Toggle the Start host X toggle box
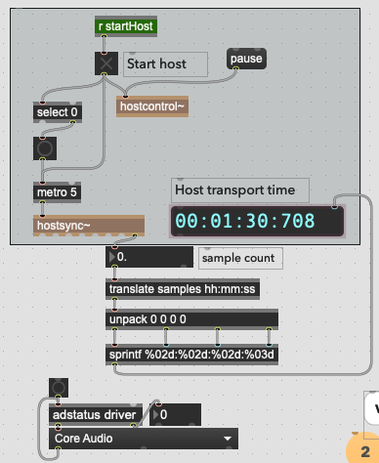 (x=106, y=63)
